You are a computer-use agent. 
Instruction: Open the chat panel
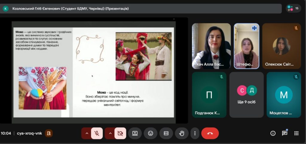click(x=284, y=133)
